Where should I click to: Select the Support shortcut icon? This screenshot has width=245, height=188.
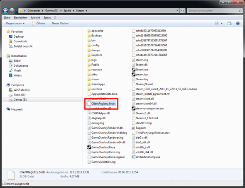pyautogui.click(x=133, y=128)
